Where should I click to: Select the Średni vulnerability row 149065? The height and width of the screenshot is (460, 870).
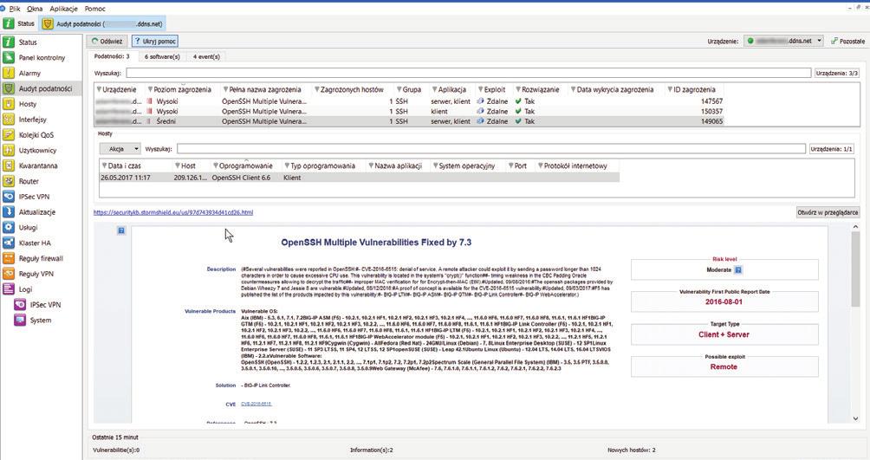click(x=411, y=121)
